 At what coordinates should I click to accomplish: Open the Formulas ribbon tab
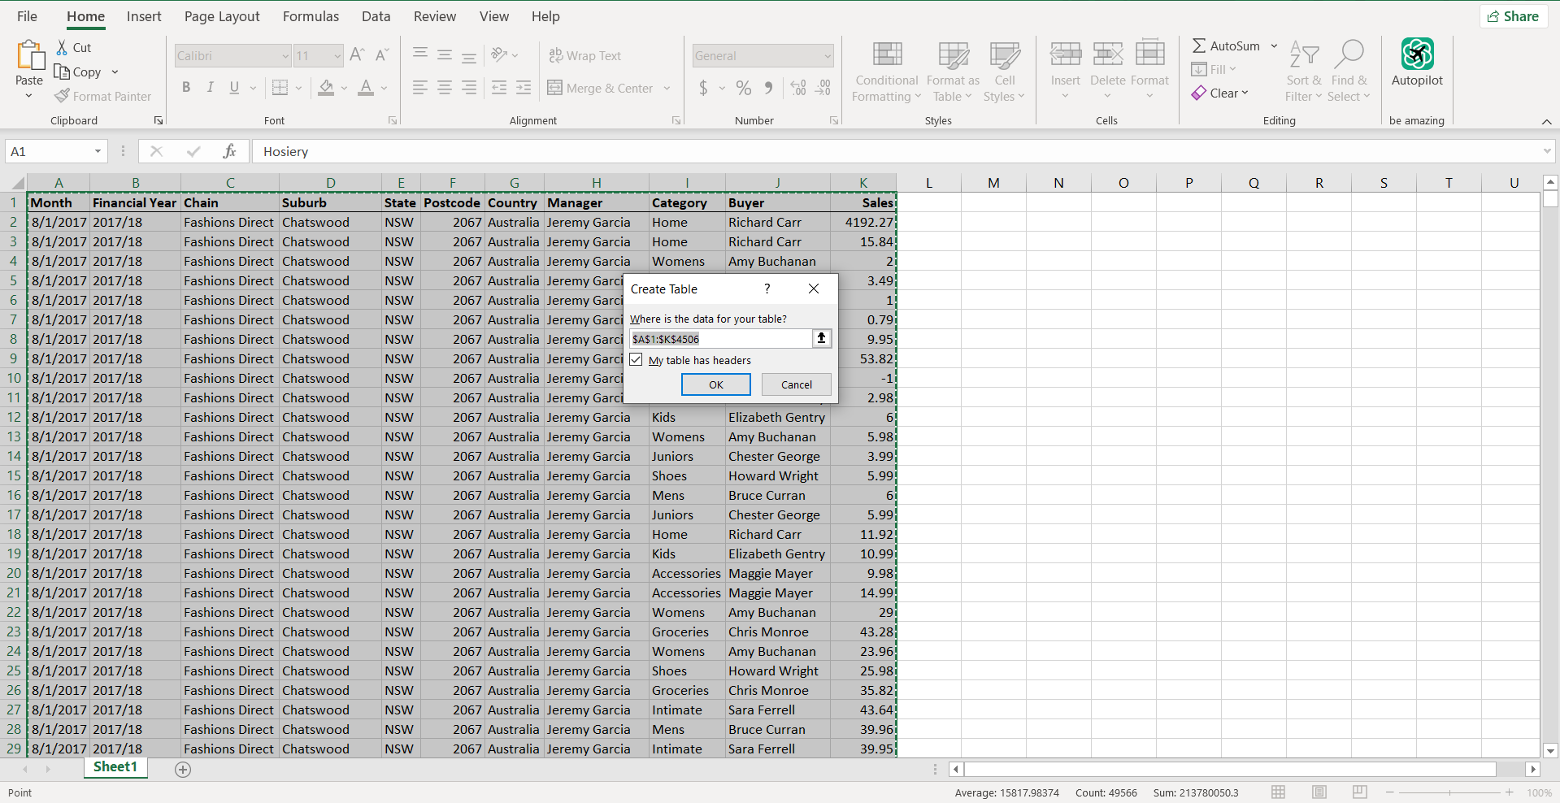click(x=311, y=16)
